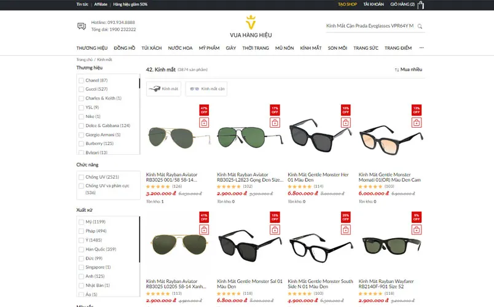Viewport: 494px width, 307px height.
Task: Click the chat bubble hotline icon
Action: click(82, 26)
